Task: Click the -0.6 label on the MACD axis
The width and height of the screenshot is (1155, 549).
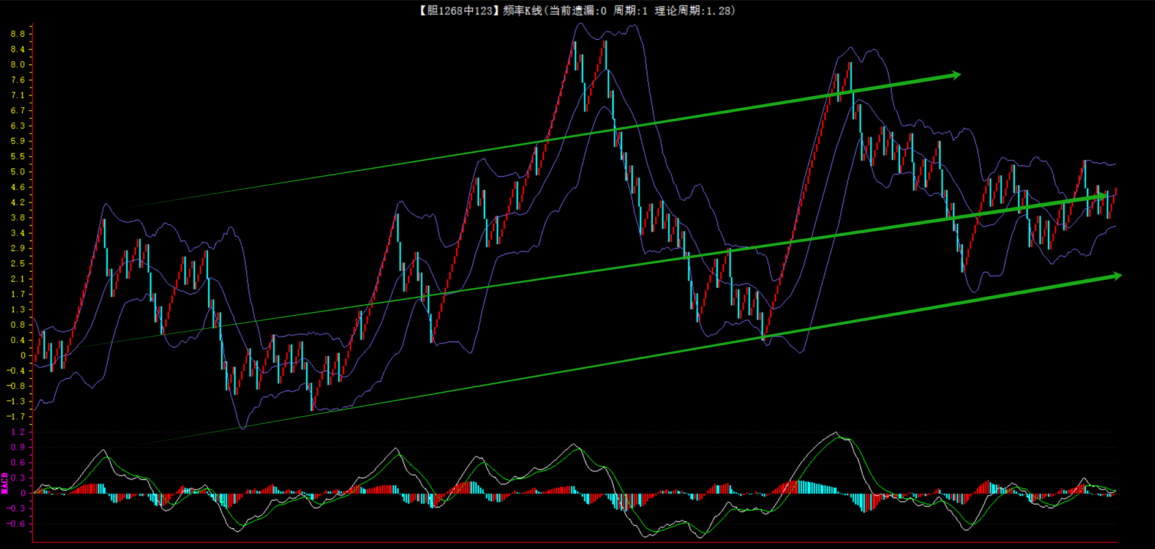Action: [x=16, y=523]
